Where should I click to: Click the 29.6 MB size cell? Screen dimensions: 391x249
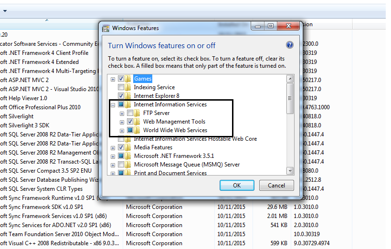(x=277, y=207)
